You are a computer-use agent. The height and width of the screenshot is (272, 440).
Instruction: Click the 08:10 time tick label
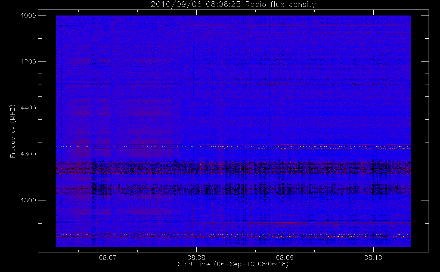(373, 258)
